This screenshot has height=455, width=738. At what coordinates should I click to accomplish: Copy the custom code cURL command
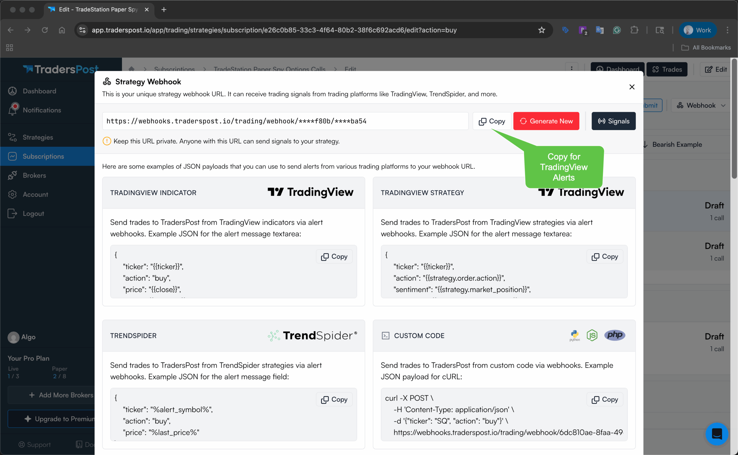[x=605, y=399]
